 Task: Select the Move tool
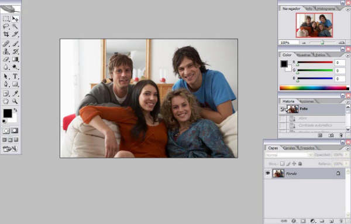[x=15, y=19]
